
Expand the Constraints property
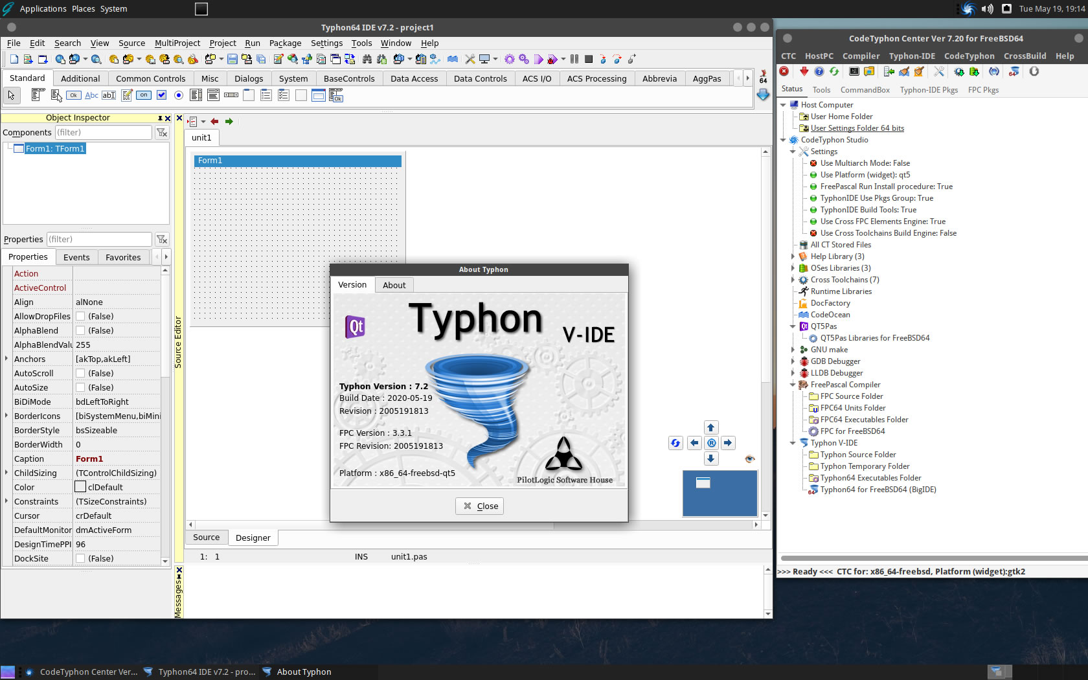pos(6,501)
